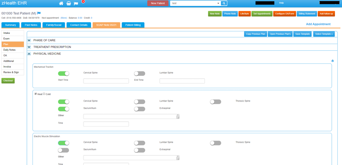
Task: Click Copy Previous Plan button
Action: [256, 34]
